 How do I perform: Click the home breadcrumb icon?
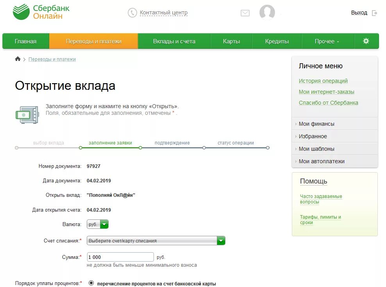click(x=18, y=59)
